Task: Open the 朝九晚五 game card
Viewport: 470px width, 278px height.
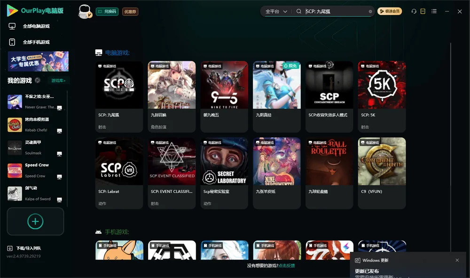Action: coord(224,97)
